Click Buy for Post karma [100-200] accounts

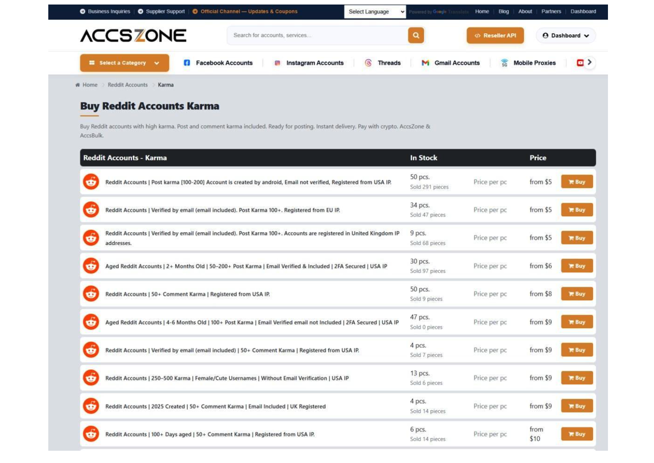577,182
